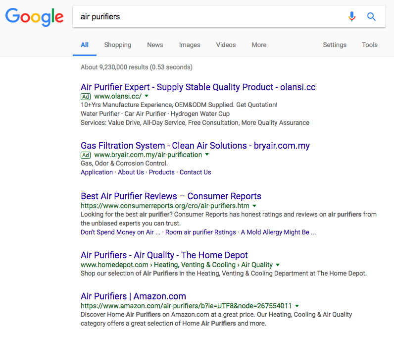Click 10+Yrs Manufacture Experience ad description

point(179,105)
